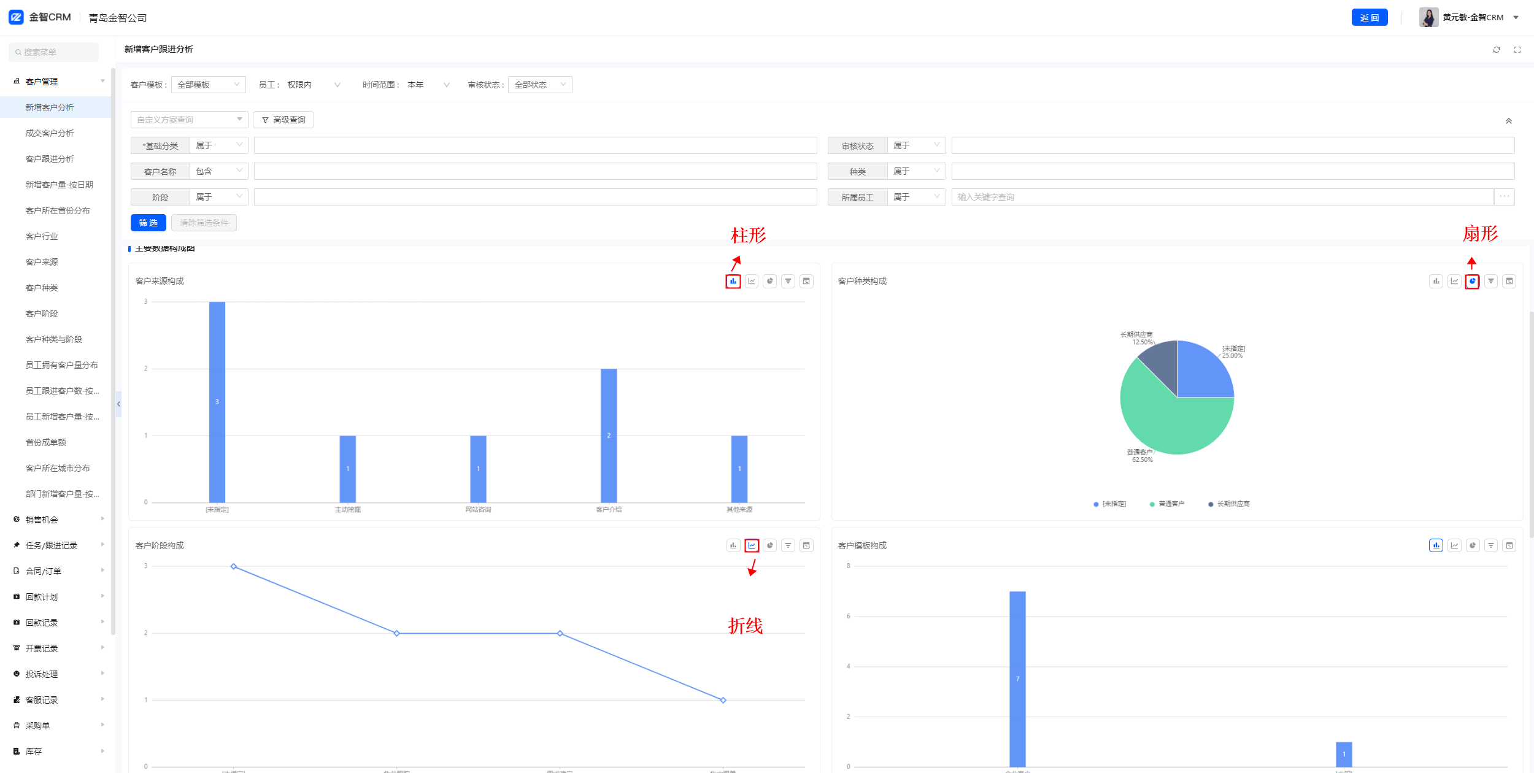Switch 客户种类构成 chart to bar view
Viewport: 1534px width, 773px height.
click(1436, 281)
